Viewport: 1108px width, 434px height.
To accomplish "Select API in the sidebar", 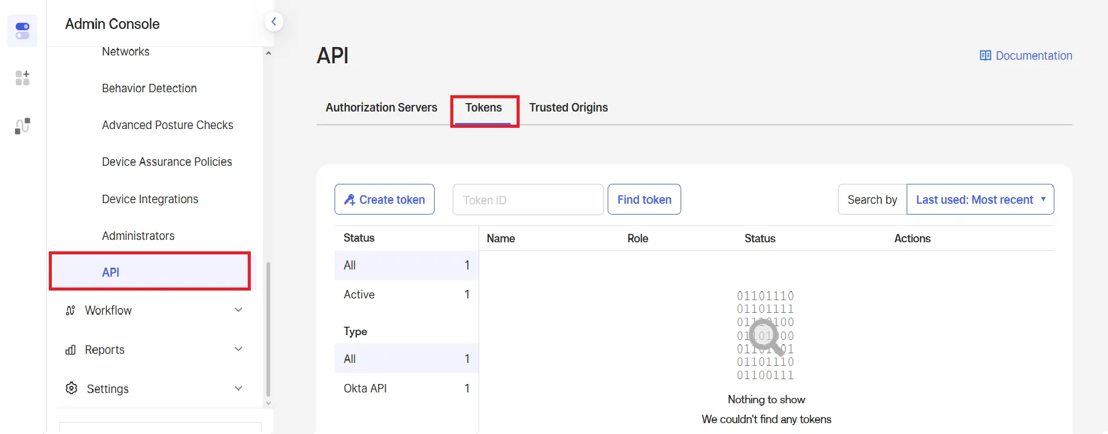I will pyautogui.click(x=150, y=272).
